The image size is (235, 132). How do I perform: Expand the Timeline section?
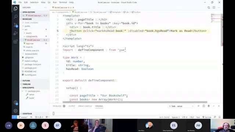[x=26, y=84]
